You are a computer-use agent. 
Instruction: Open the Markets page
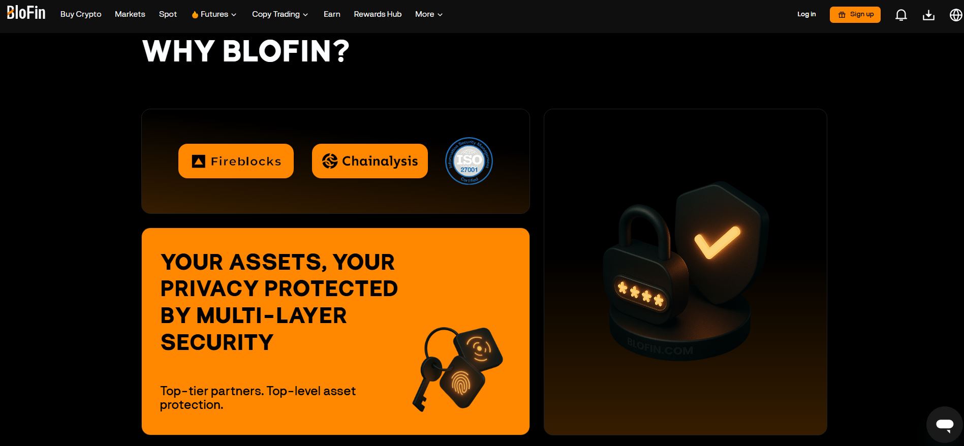point(130,14)
